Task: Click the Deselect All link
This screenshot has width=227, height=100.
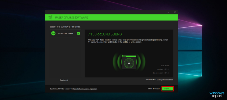Action: tap(64, 80)
